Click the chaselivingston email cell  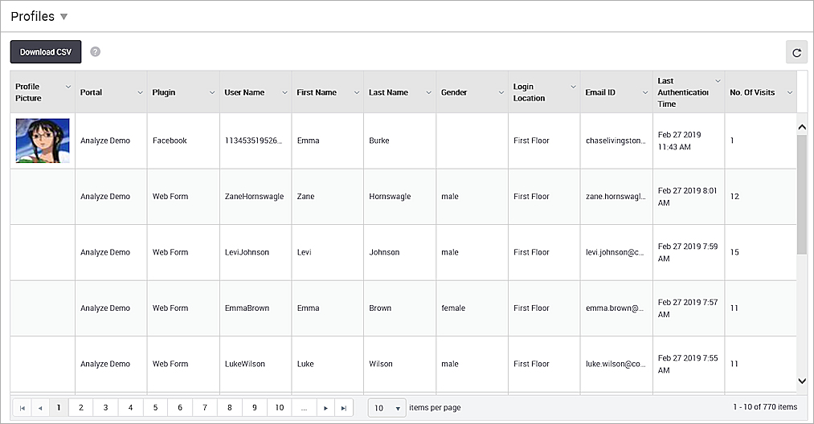click(616, 141)
